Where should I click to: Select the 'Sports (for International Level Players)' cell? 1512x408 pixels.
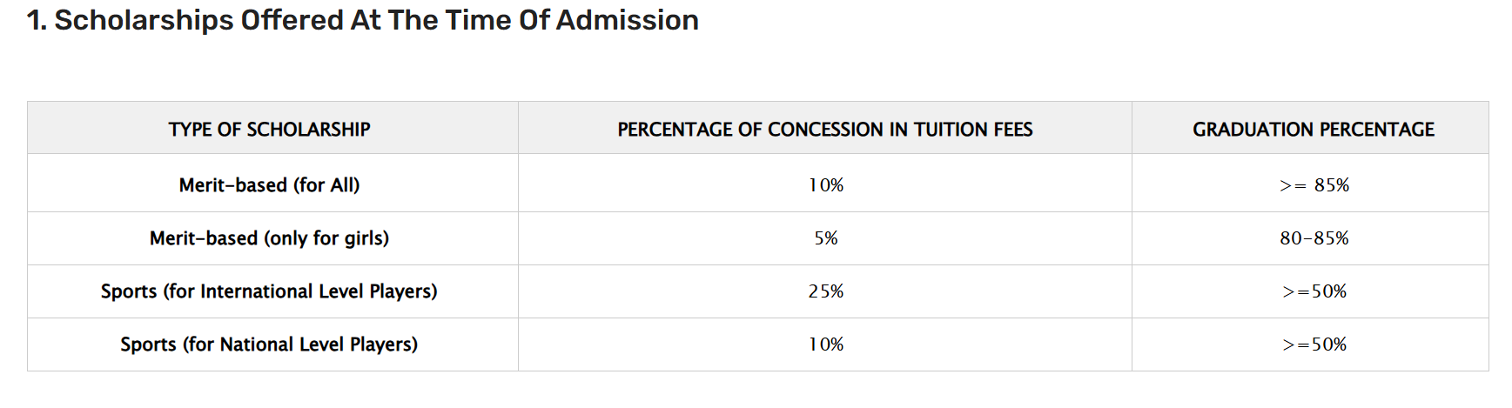269,291
